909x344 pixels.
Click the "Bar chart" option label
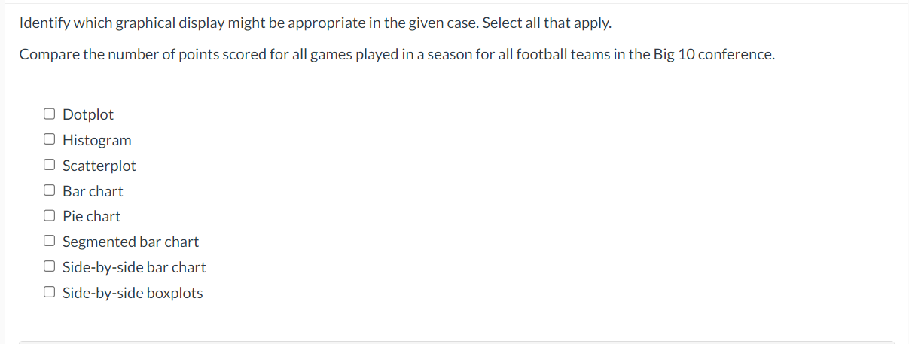tap(93, 191)
